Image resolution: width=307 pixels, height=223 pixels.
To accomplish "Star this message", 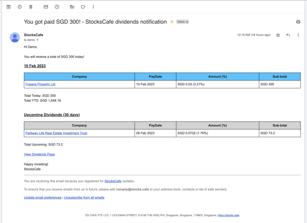I will 278,35.
